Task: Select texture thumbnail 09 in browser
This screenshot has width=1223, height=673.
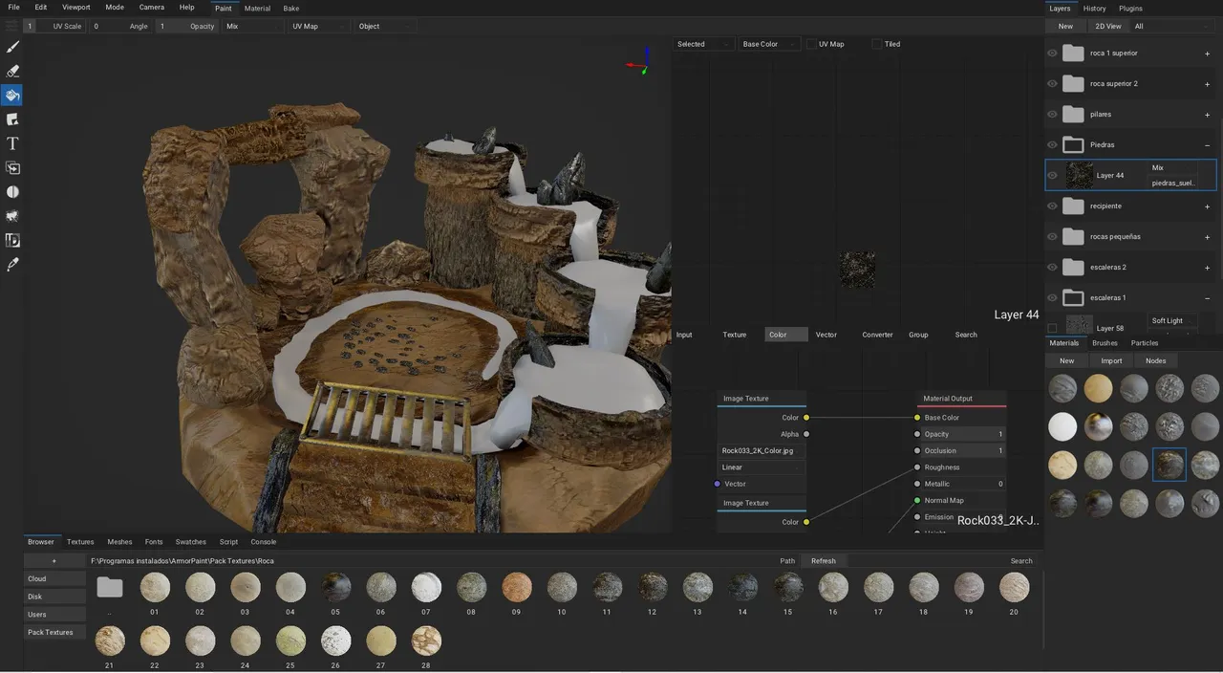Action: pyautogui.click(x=517, y=587)
